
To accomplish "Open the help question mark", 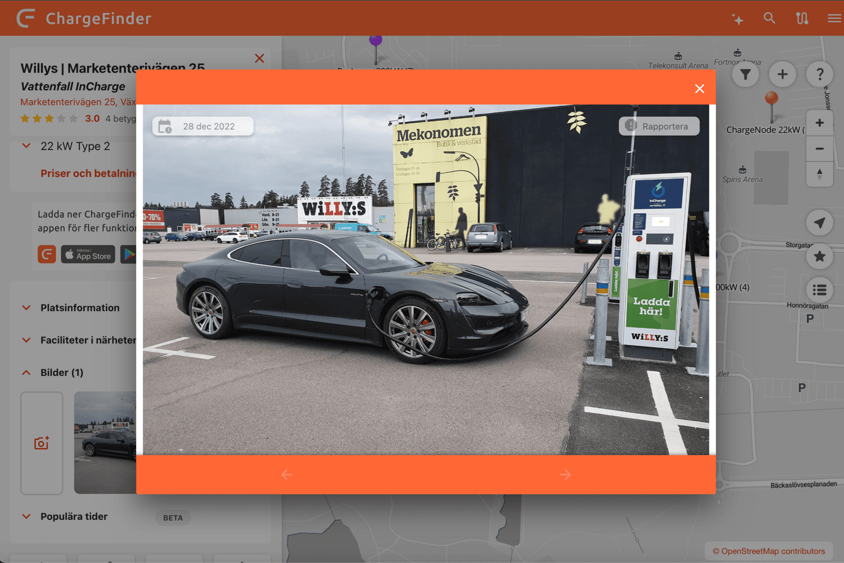I will coord(820,74).
